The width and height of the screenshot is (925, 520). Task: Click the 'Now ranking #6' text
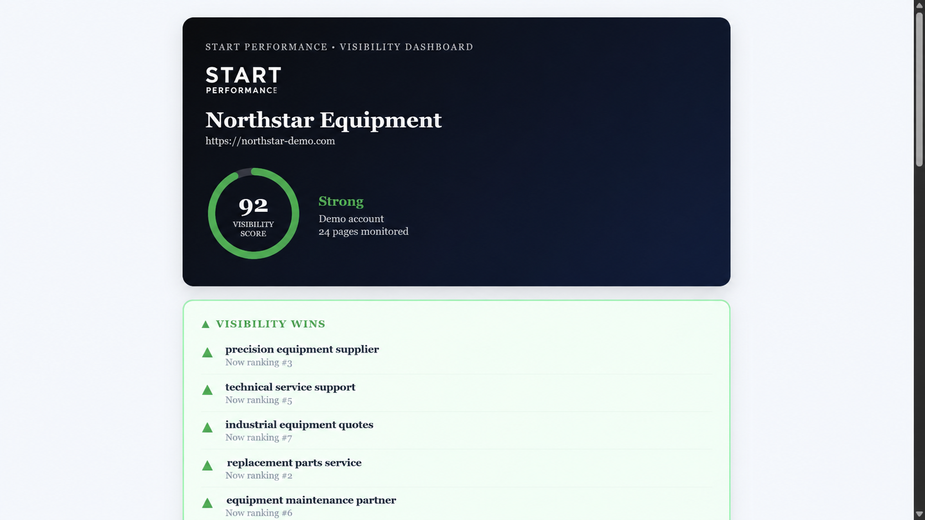pos(258,513)
